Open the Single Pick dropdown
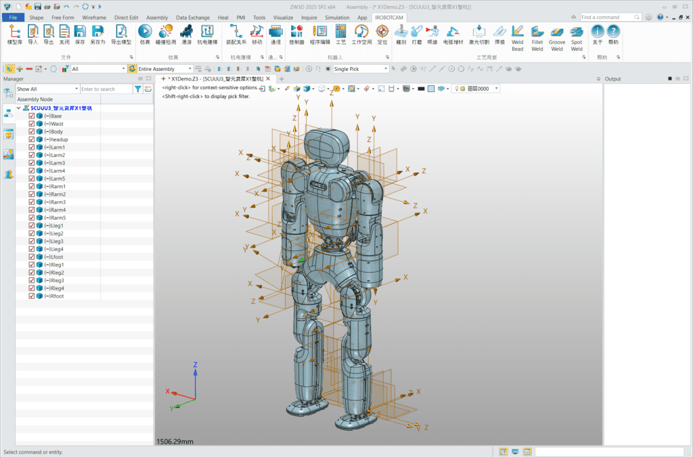Image resolution: width=693 pixels, height=458 pixels. coord(361,69)
